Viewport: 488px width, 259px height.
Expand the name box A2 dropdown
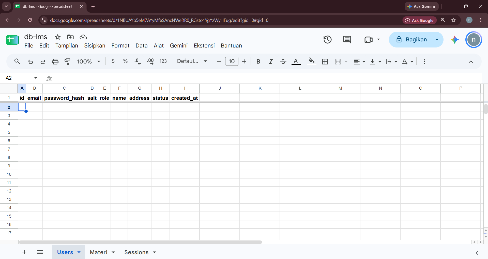pos(36,78)
